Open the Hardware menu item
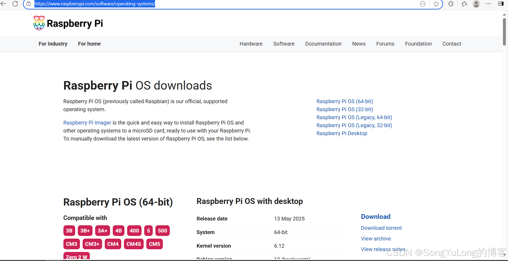 point(251,44)
